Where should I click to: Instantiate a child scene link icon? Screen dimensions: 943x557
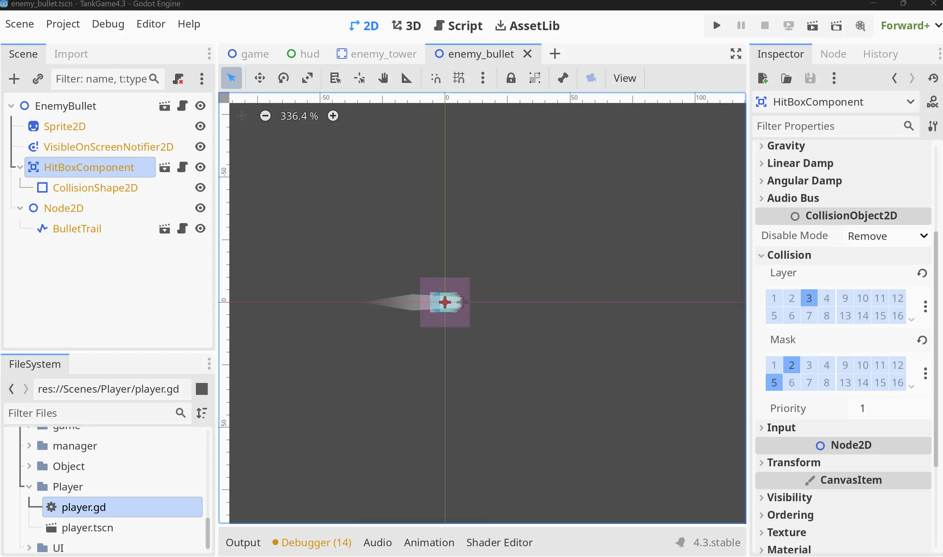point(38,79)
